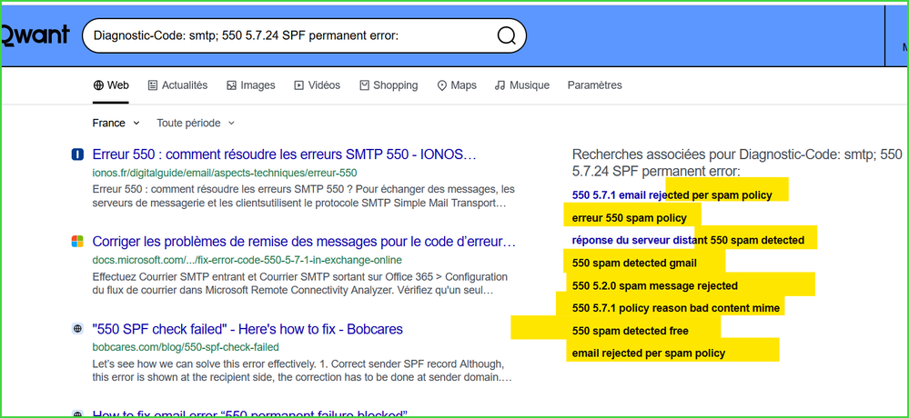Open ionos.fr/digitalguide URL link

coord(225,173)
